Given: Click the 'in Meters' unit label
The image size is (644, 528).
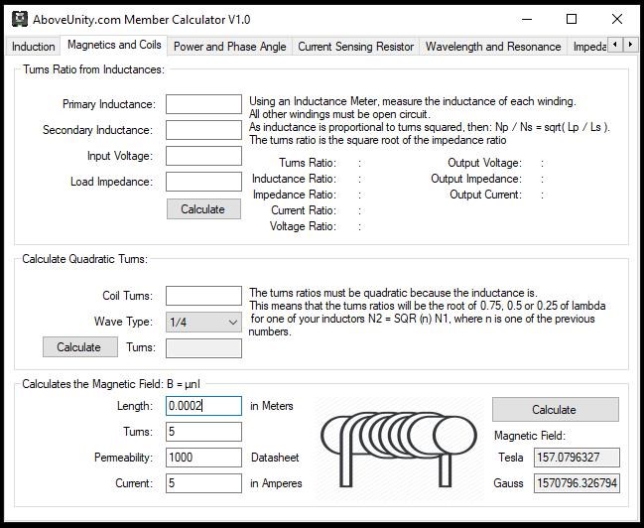Looking at the screenshot, I should [x=272, y=406].
